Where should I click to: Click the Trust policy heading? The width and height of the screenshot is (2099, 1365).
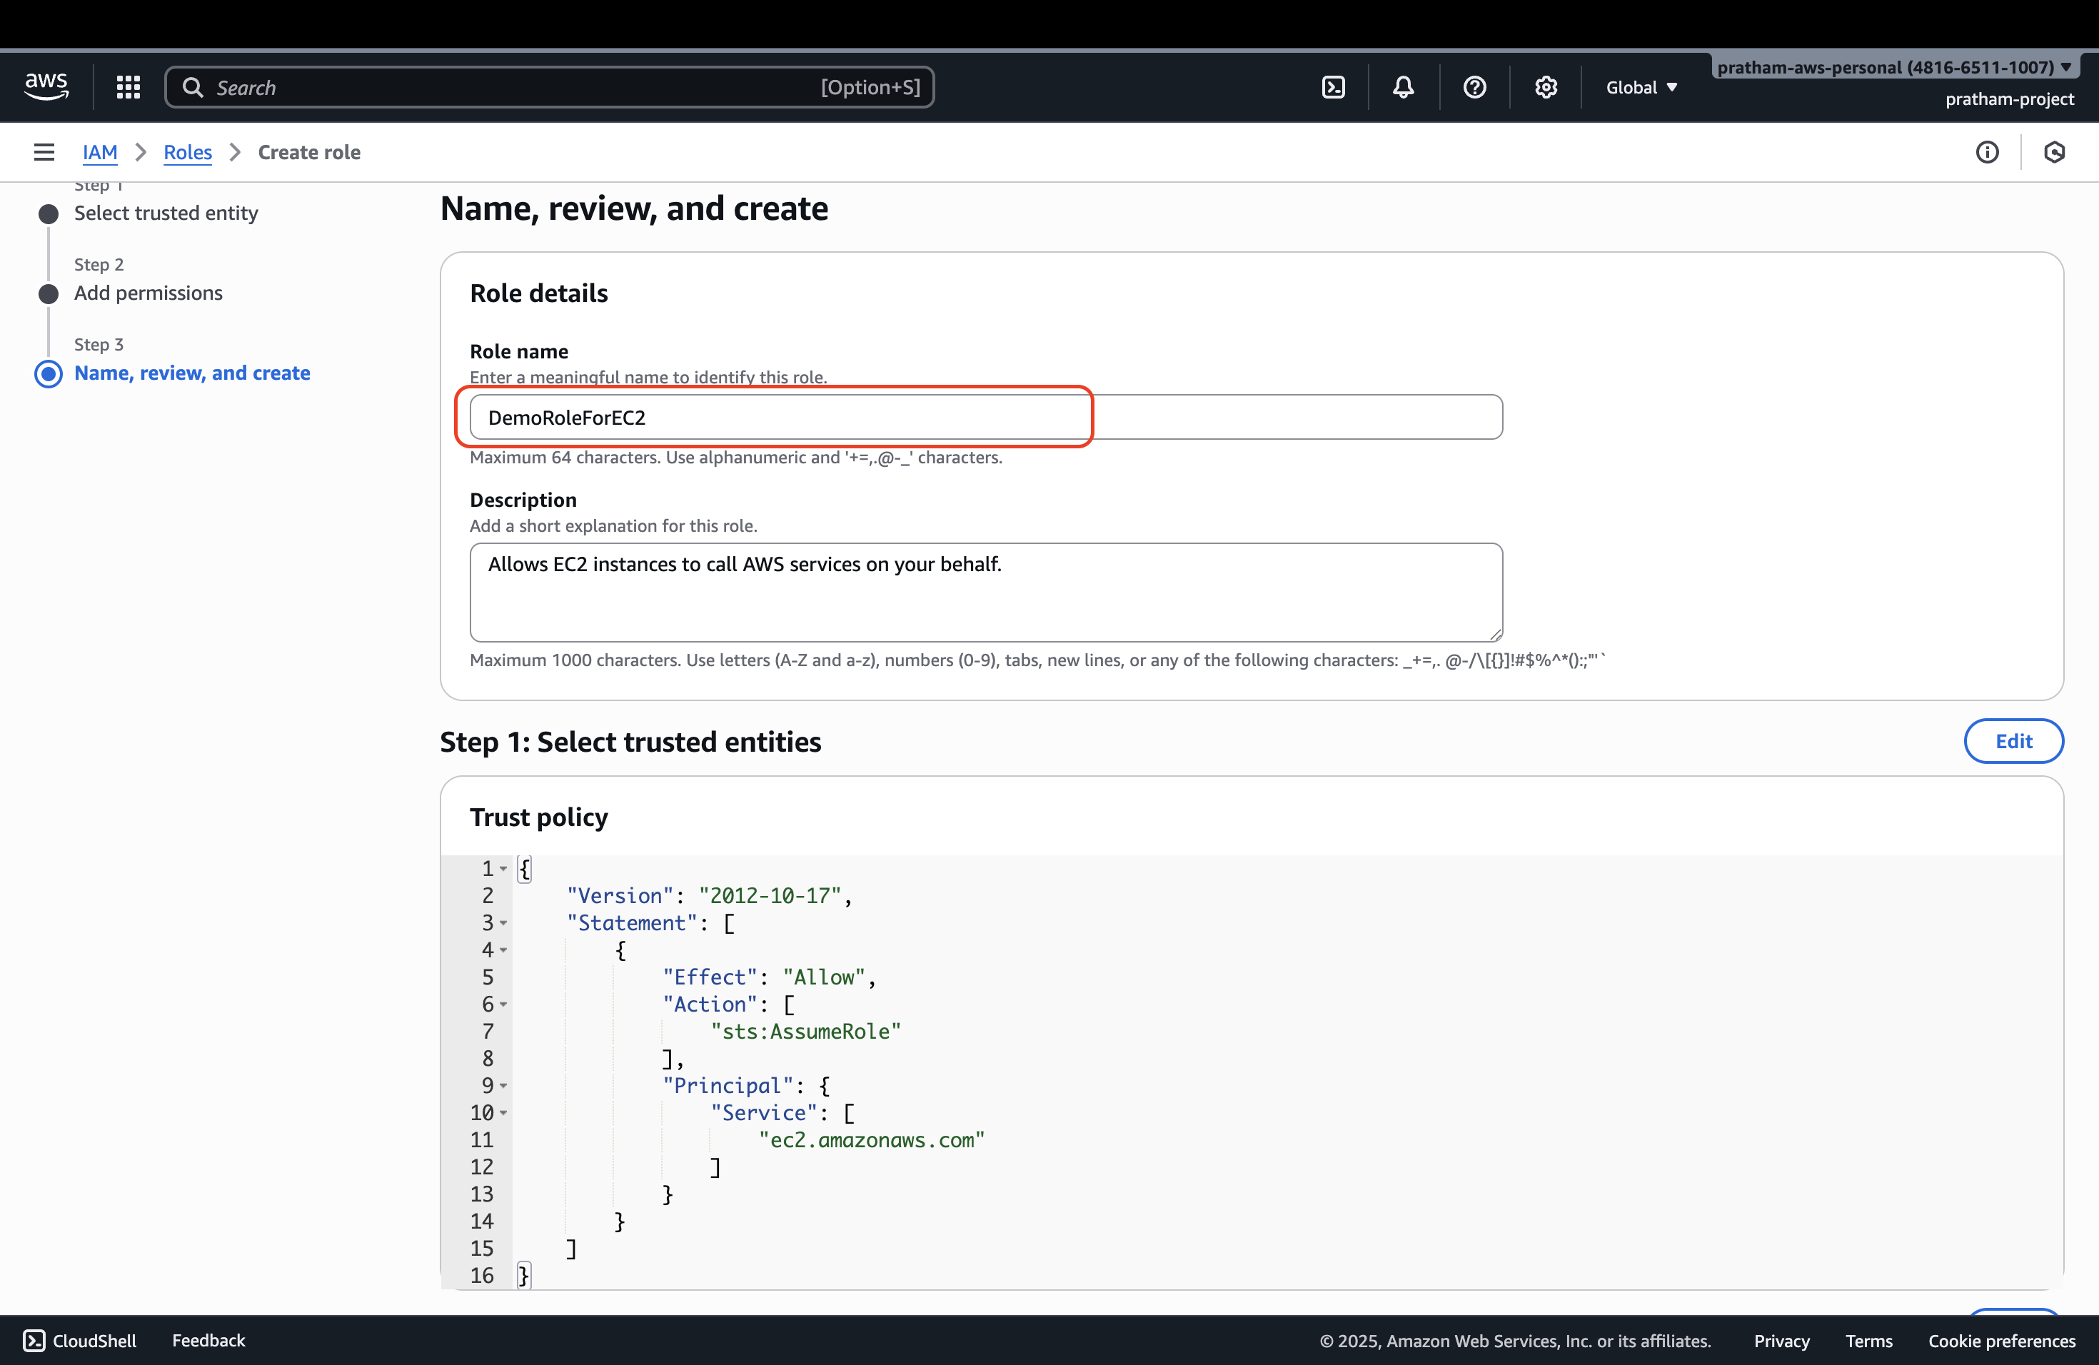pos(539,817)
